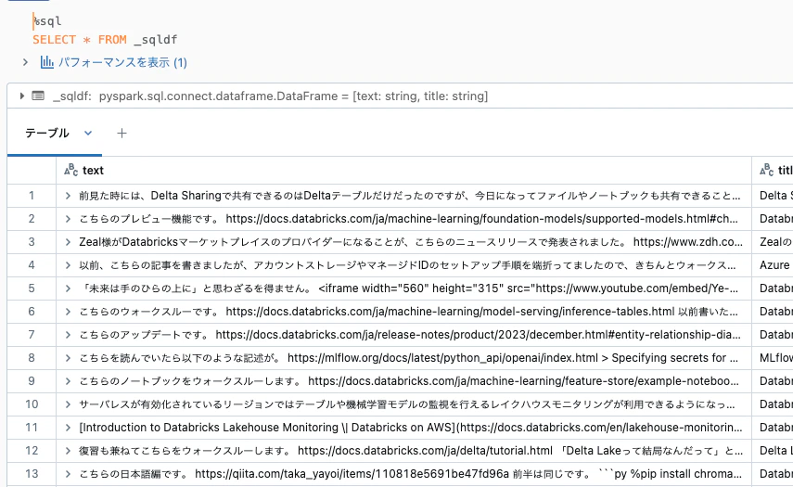793x487 pixels.
Task: Select the テーブル tab
Action: point(47,133)
